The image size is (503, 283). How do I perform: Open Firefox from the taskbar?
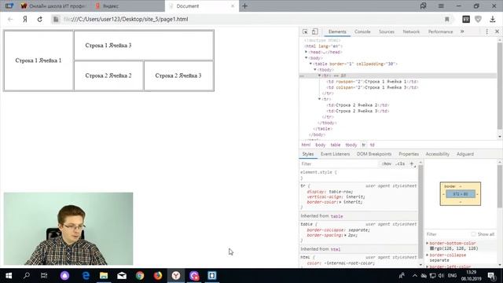(x=158, y=276)
